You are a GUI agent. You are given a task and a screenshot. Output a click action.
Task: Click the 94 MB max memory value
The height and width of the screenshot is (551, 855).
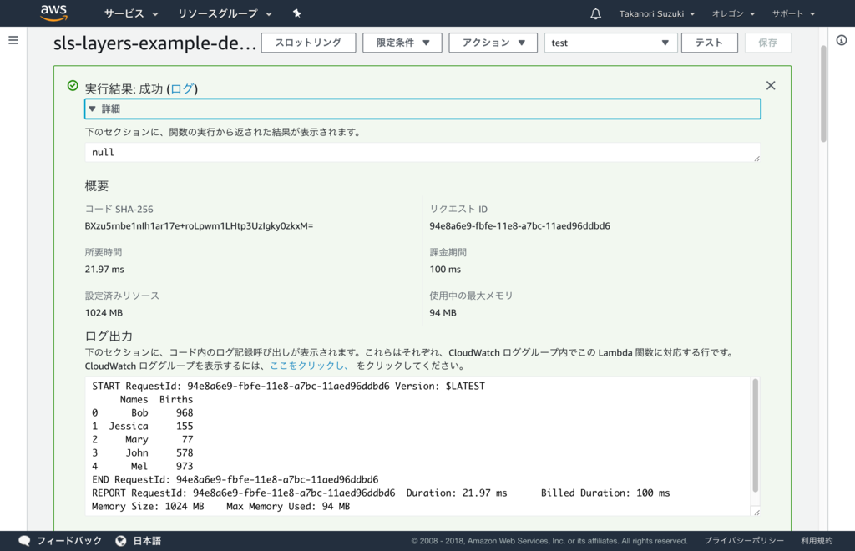(443, 313)
